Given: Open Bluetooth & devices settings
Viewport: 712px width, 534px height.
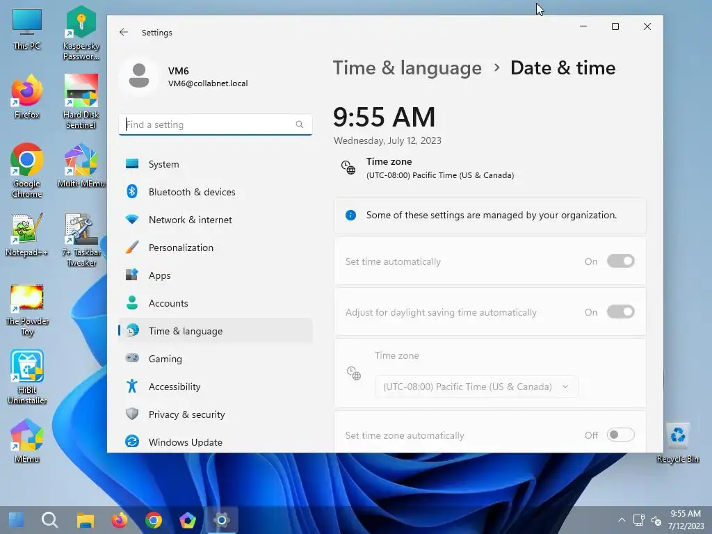Looking at the screenshot, I should [x=216, y=192].
